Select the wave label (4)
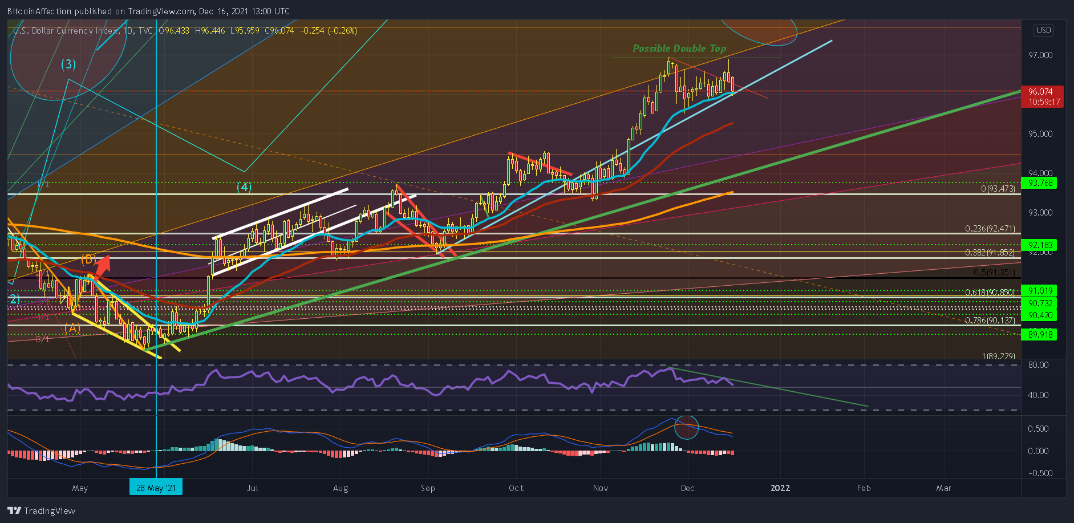Screen dimensions: 1074x523 (244, 187)
